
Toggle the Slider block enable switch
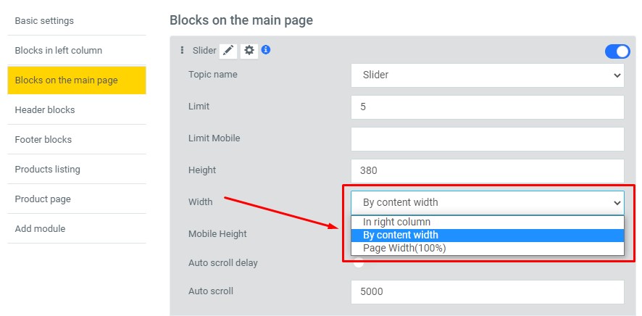coord(617,51)
